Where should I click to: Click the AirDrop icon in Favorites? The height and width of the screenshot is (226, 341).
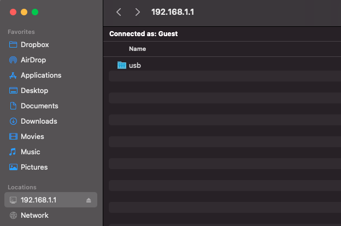tap(13, 60)
